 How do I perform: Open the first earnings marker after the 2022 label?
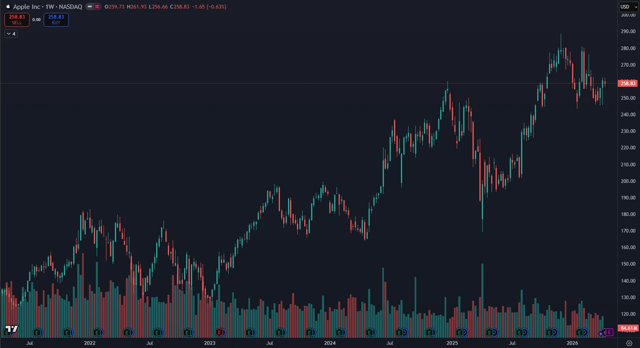click(x=97, y=333)
